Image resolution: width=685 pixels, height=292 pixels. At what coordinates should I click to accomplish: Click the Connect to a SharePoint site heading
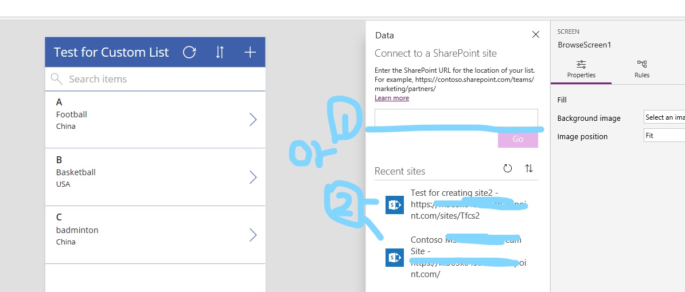(x=435, y=53)
